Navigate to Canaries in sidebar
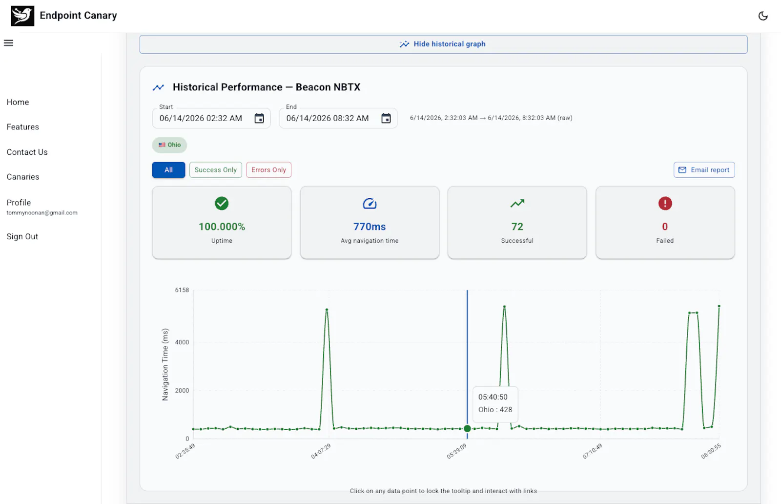This screenshot has width=781, height=504. click(23, 177)
